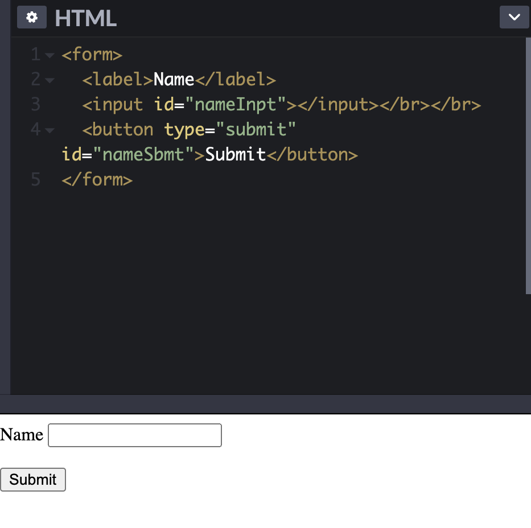This screenshot has width=531, height=528.
Task: Collapse the button element on line 4
Action: point(50,130)
